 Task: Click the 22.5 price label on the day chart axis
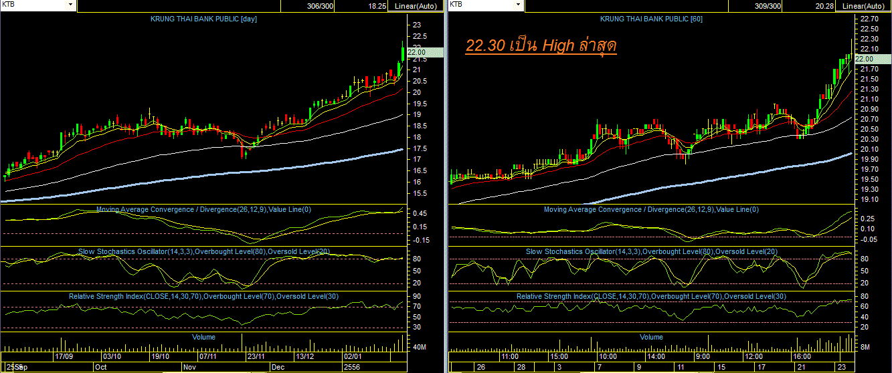[421, 36]
